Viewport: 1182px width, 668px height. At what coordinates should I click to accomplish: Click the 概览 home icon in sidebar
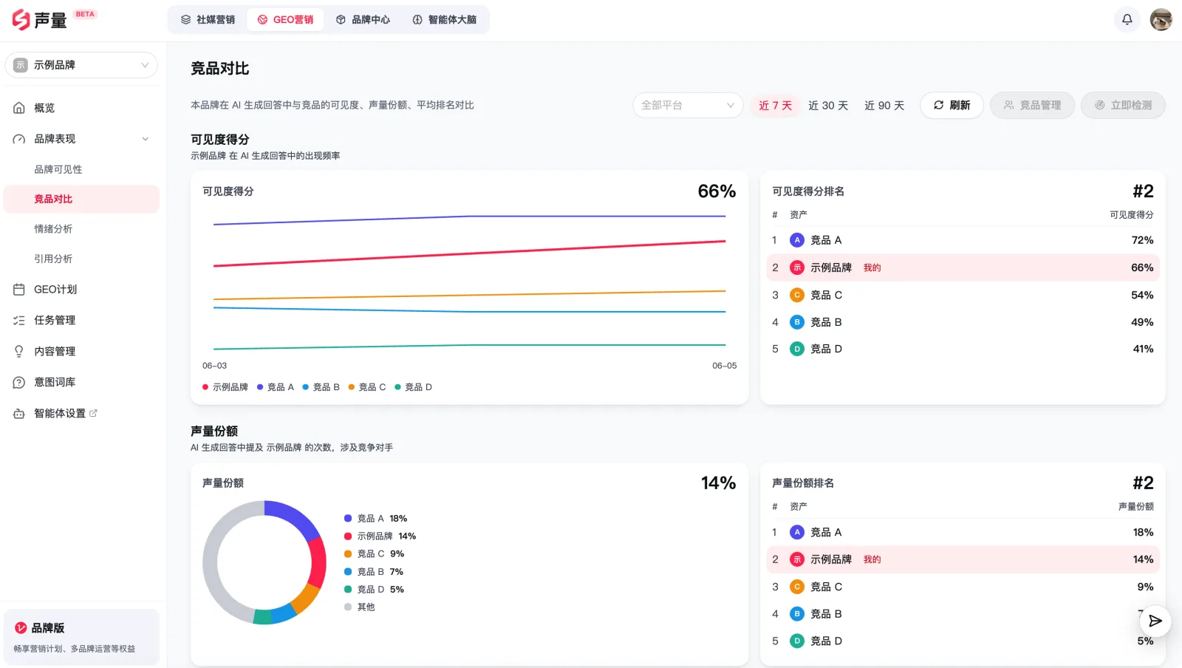pos(19,108)
